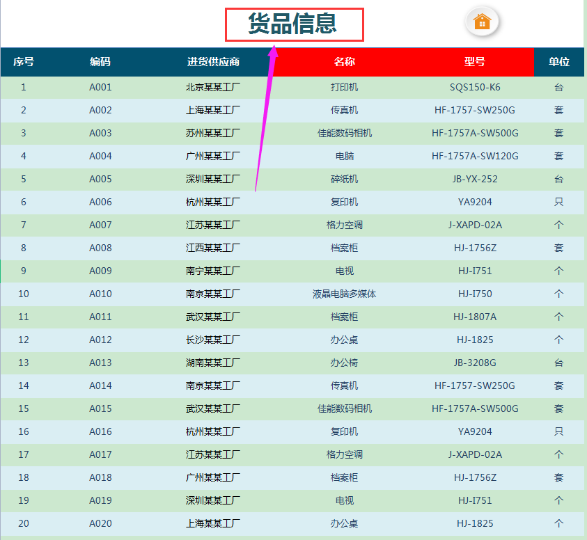Select product name 电脑 in row 4
The image size is (587, 540).
345,156
